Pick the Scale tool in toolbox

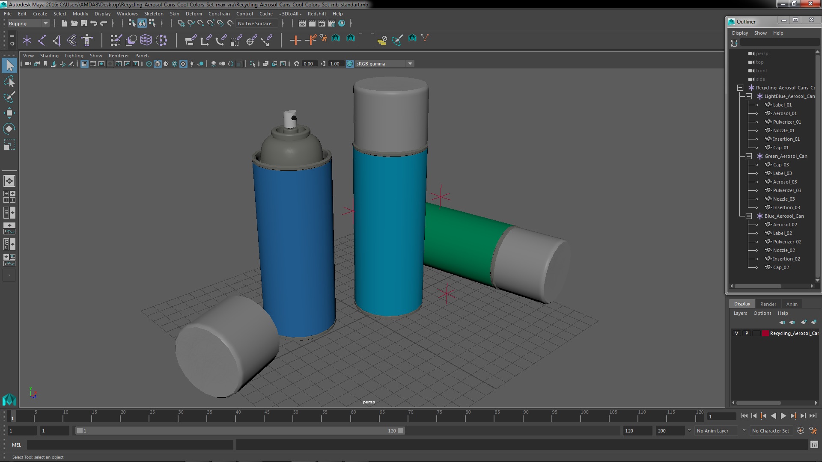[x=9, y=145]
